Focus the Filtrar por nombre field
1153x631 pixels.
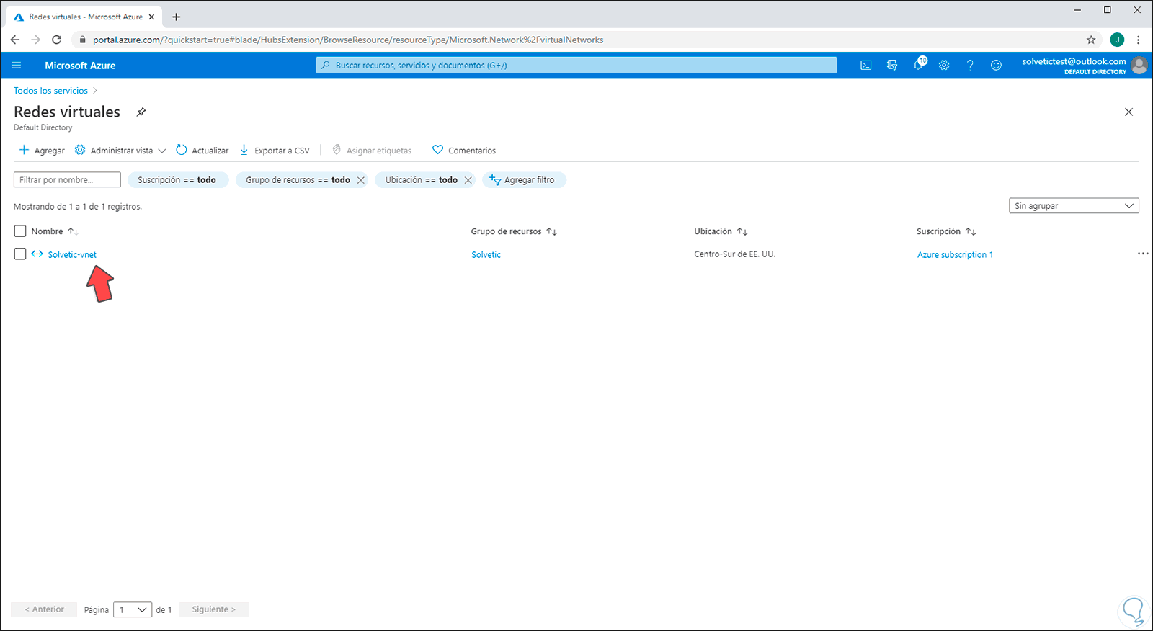[x=67, y=180]
